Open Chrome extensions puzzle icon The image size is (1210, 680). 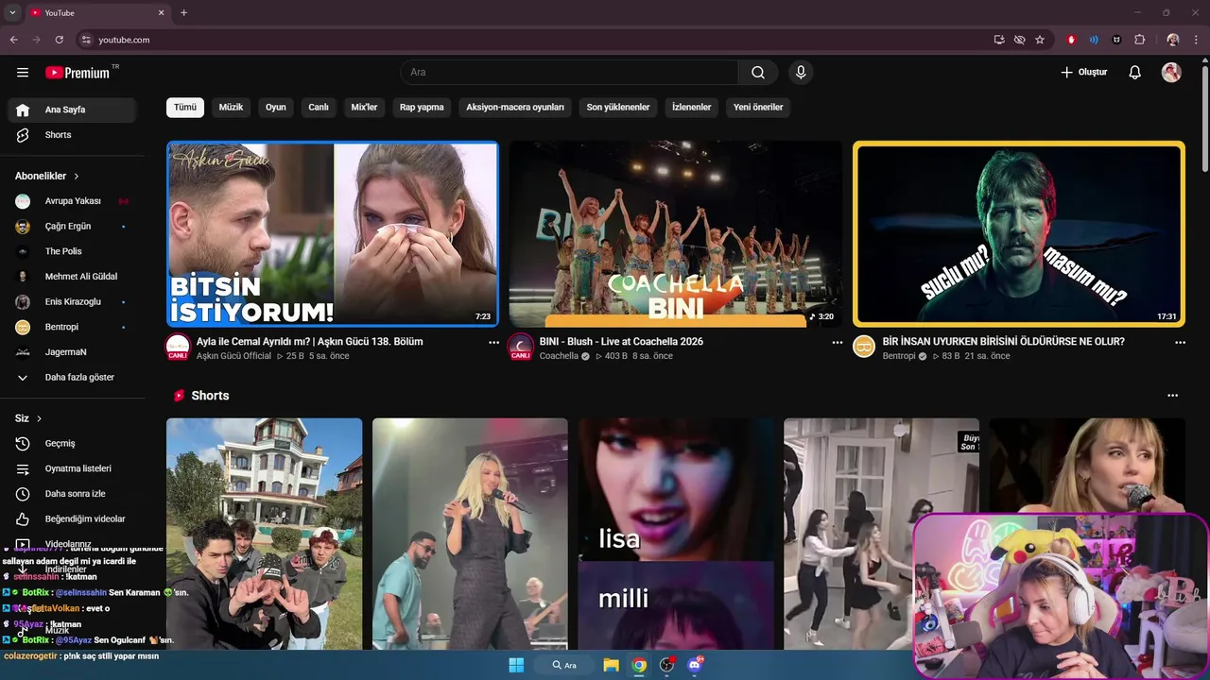tap(1140, 40)
